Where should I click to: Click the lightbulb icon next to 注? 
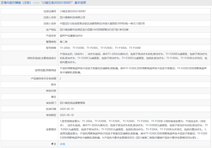(52, 144)
